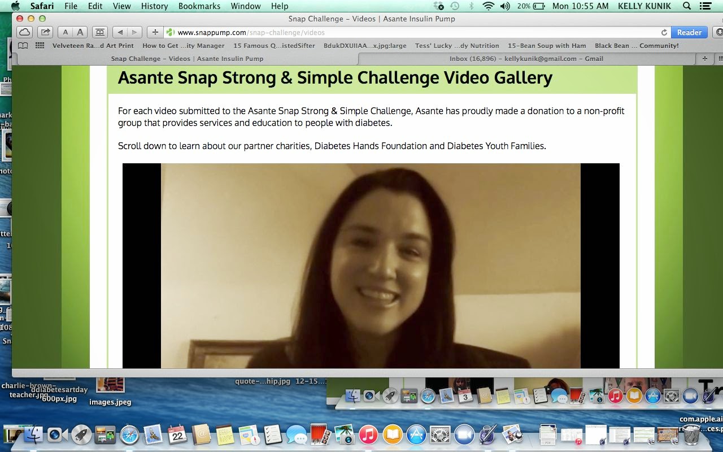
Task: Click the plus button beside the address bar
Action: coord(155,32)
